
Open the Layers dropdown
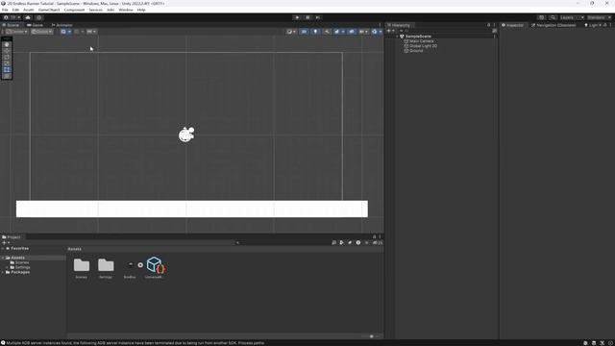572,17
